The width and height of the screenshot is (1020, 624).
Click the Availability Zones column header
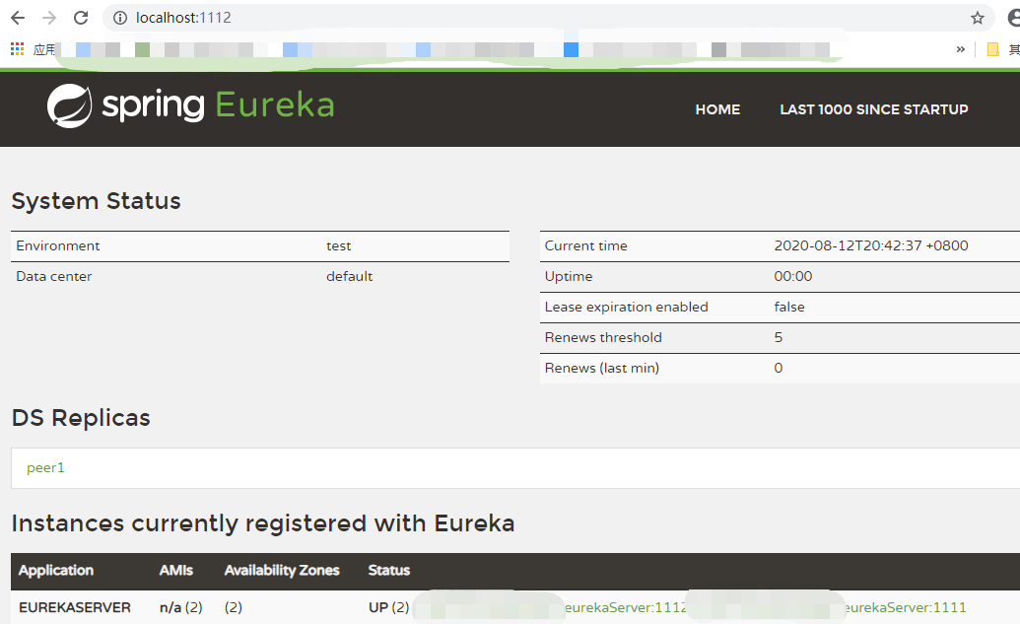282,571
